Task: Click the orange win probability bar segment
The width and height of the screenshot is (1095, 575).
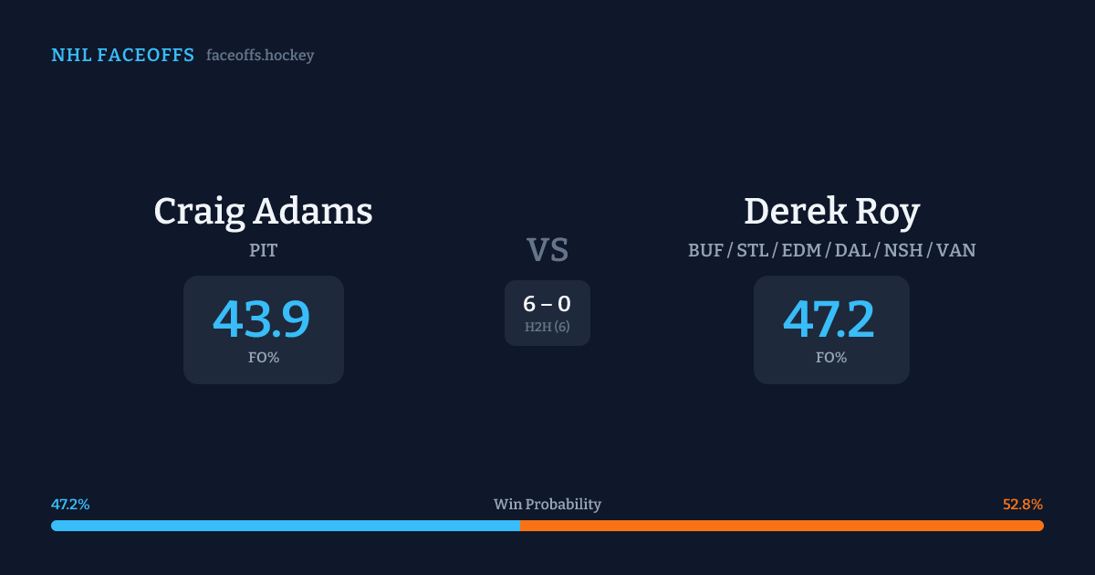Action: [x=781, y=526]
